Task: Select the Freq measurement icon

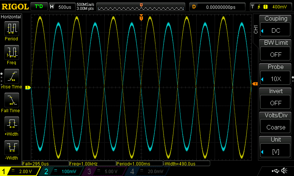Action: [12, 52]
